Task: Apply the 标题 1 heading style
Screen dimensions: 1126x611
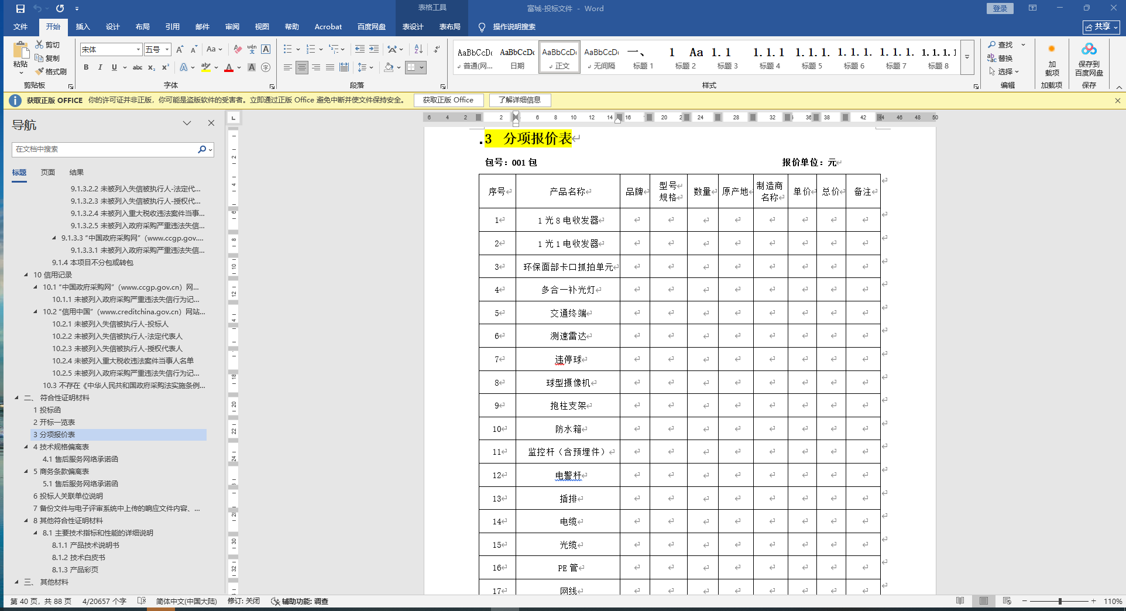Action: click(x=644, y=57)
